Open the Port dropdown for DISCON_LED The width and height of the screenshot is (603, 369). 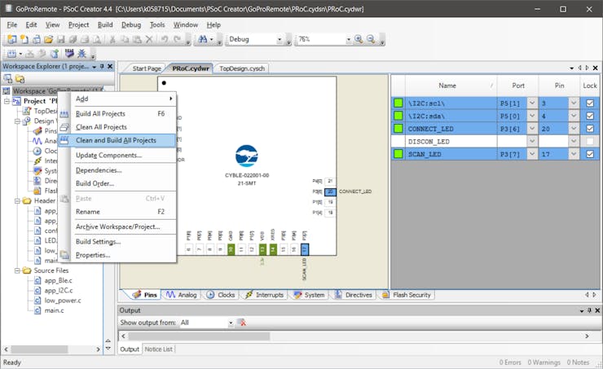[532, 142]
